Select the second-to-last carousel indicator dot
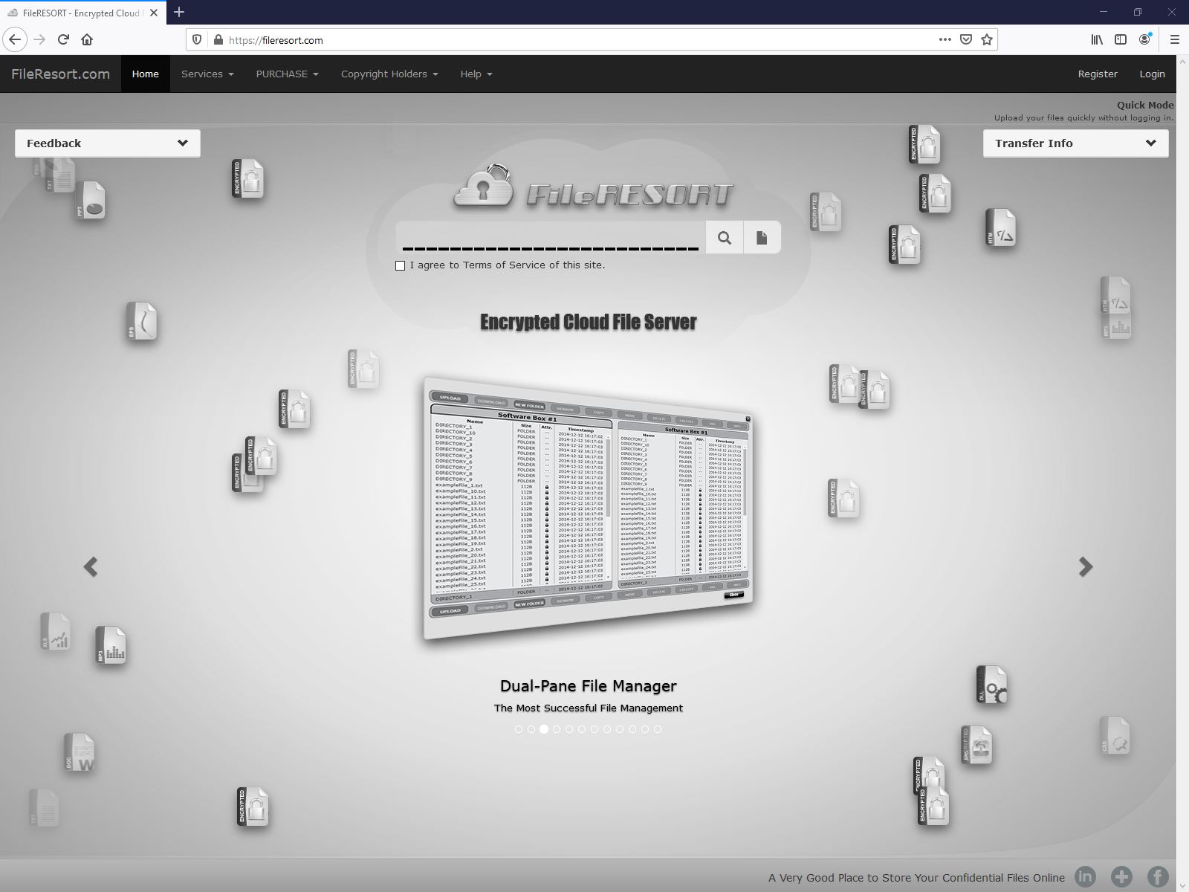Screen dimensions: 1189x892 click(x=645, y=729)
